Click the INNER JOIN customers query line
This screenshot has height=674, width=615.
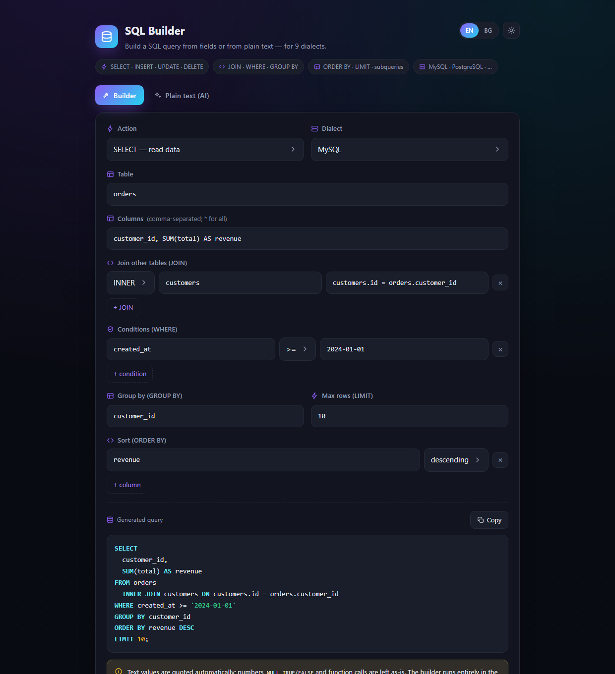(x=230, y=594)
